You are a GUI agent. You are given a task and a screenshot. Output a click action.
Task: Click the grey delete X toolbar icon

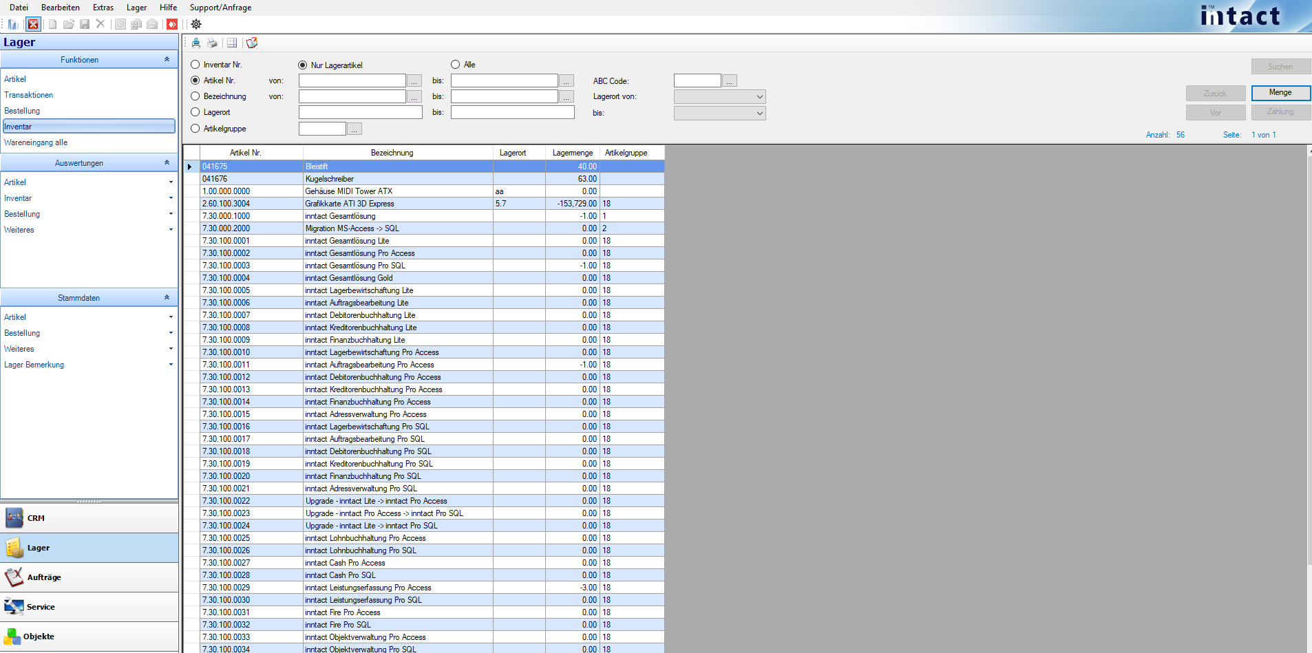point(100,24)
